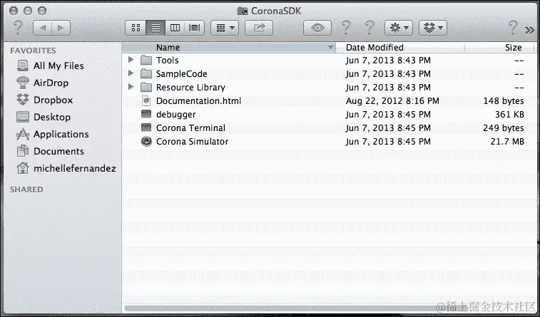Select the SampleCode folder icon
This screenshot has width=540, height=317.
coord(146,73)
